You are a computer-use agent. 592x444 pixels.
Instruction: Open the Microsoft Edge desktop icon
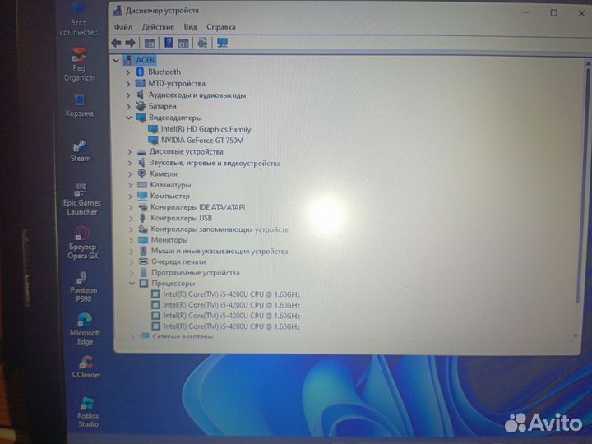tap(86, 329)
